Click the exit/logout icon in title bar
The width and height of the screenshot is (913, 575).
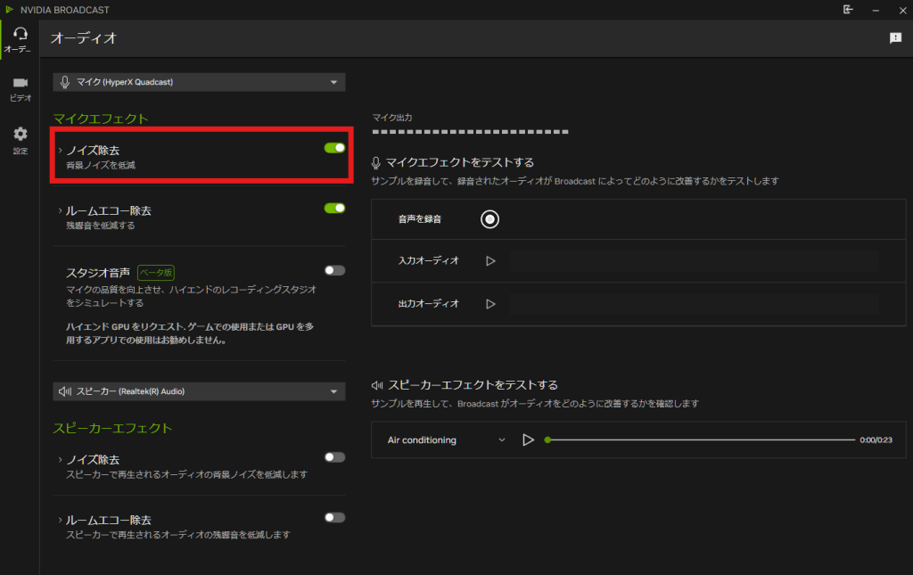pos(848,9)
